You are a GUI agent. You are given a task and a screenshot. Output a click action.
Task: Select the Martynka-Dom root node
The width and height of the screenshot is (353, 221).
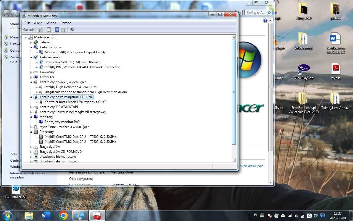[45, 37]
